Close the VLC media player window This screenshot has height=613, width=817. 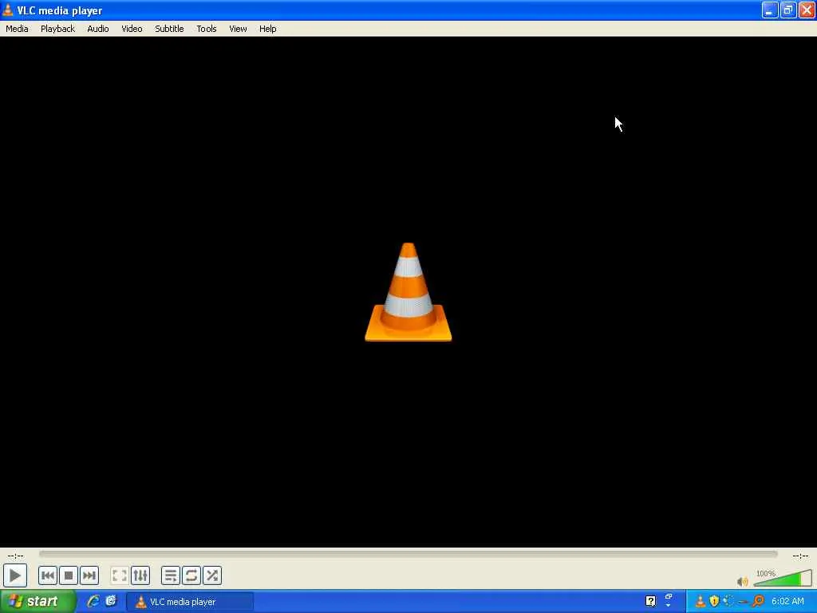coord(807,10)
